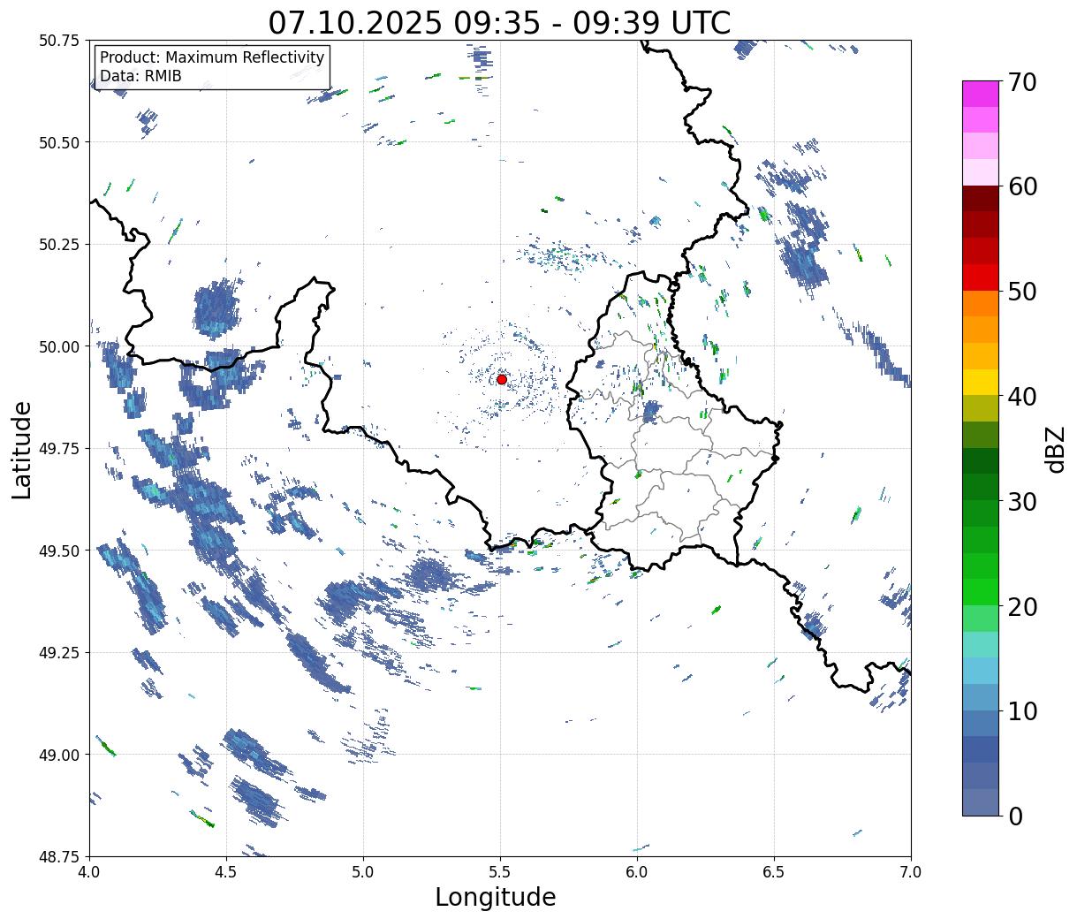The image size is (1077, 919).
Task: Click the 30 tick label on the colorbar
Action: [1022, 501]
